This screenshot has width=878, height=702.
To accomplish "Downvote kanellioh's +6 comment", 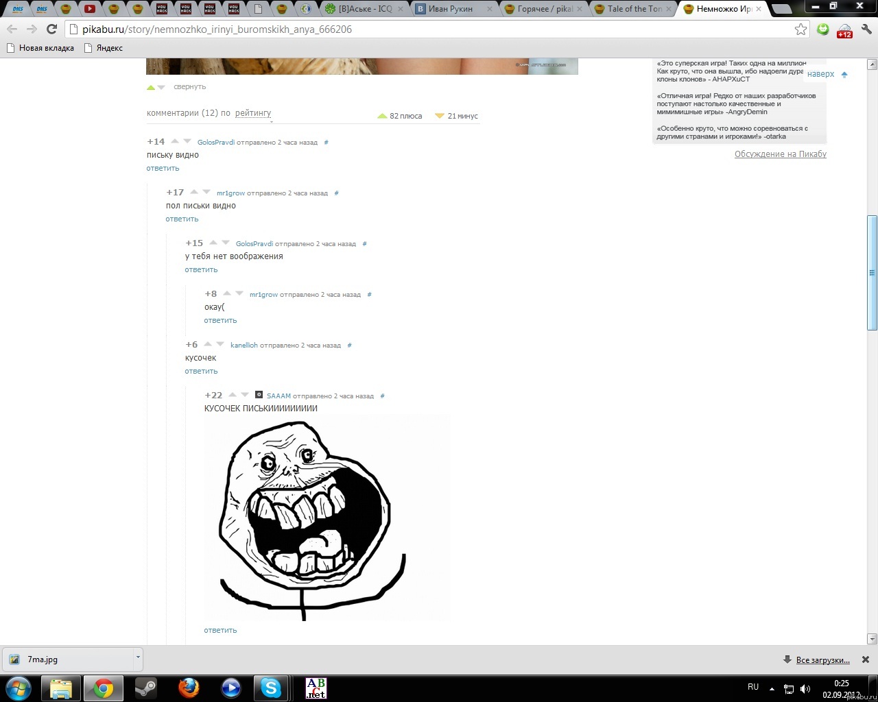I will tap(220, 344).
